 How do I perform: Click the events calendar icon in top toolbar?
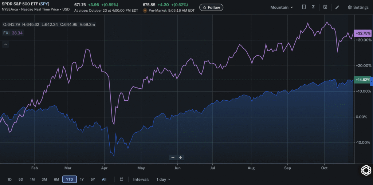coord(325,7)
